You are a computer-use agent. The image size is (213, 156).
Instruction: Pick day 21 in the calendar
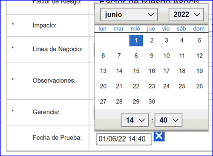(119, 86)
